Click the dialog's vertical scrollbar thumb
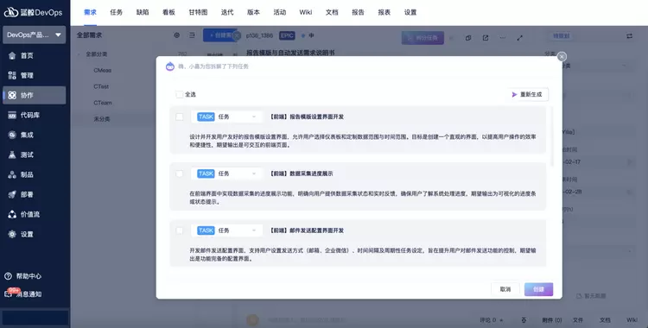This screenshot has width=648, height=328. [x=552, y=136]
